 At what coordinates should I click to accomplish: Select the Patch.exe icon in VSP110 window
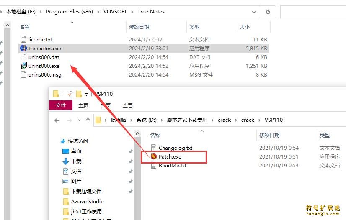tap(154, 156)
